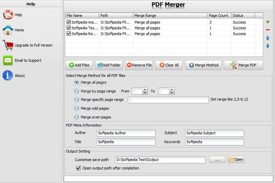
Task: Go to Home via house icon
Action: [8, 30]
